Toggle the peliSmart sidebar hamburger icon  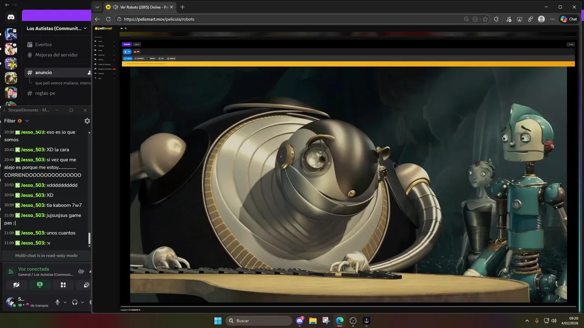coord(122,28)
